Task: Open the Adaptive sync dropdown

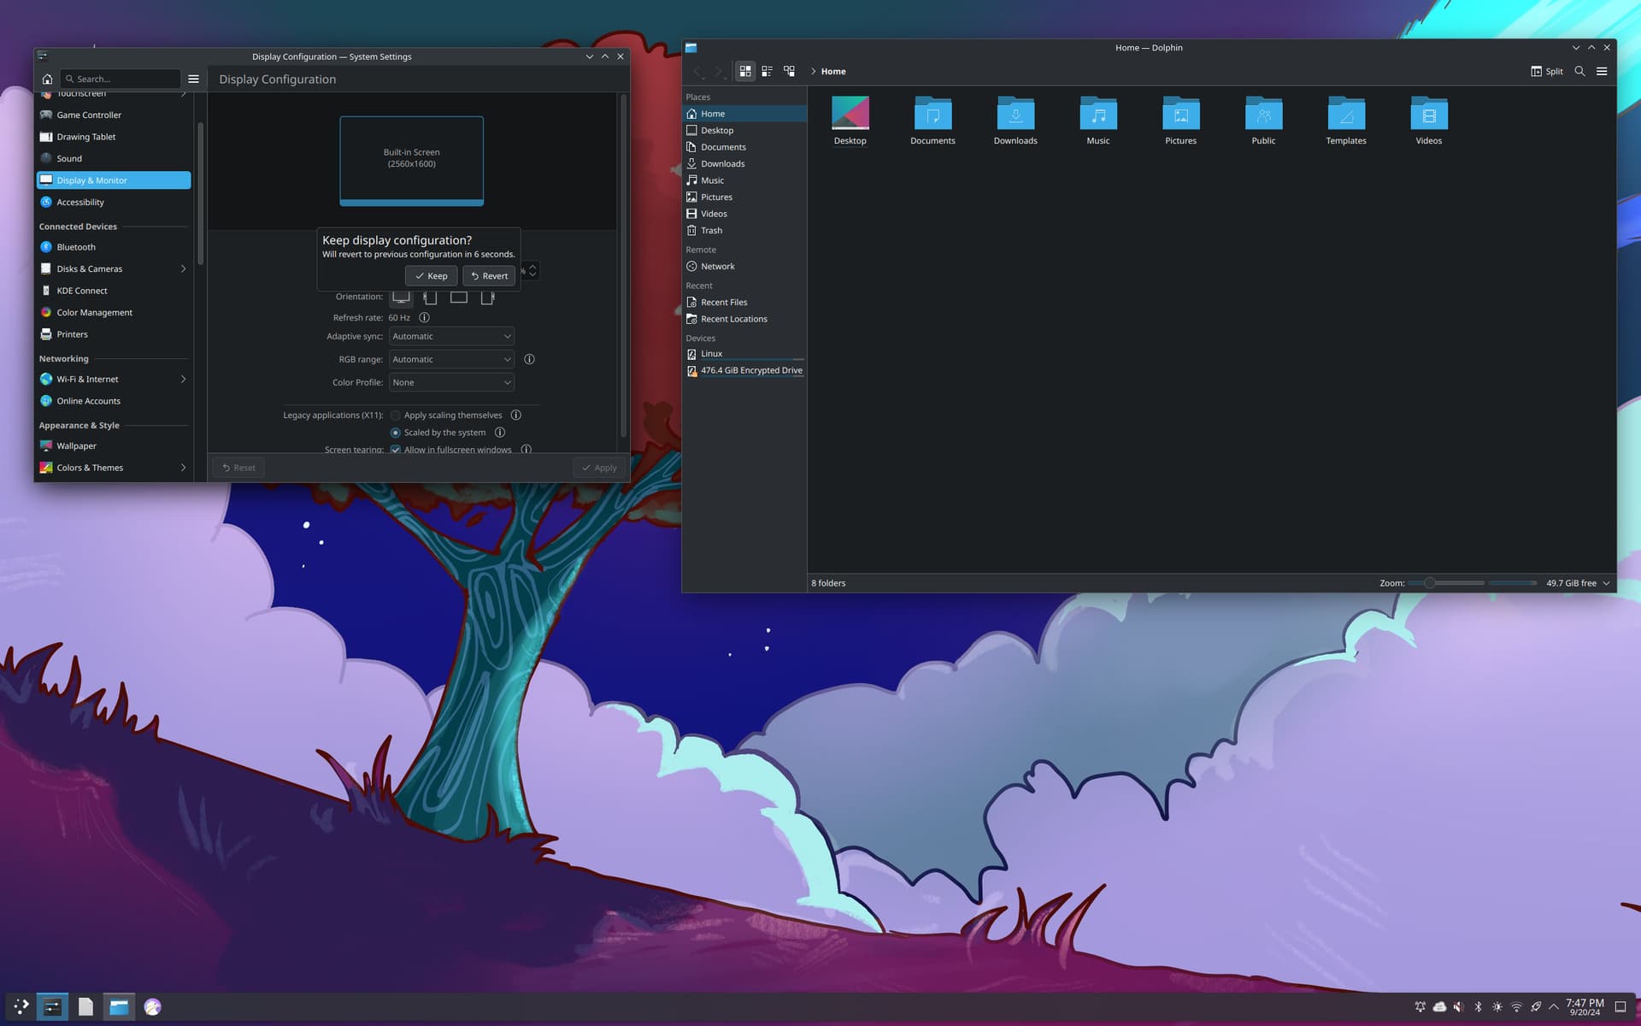Action: 451,336
